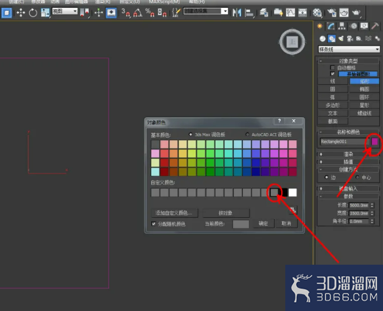383x311 pixels.
Task: Click the Rectangle001 name field
Action: click(x=344, y=141)
